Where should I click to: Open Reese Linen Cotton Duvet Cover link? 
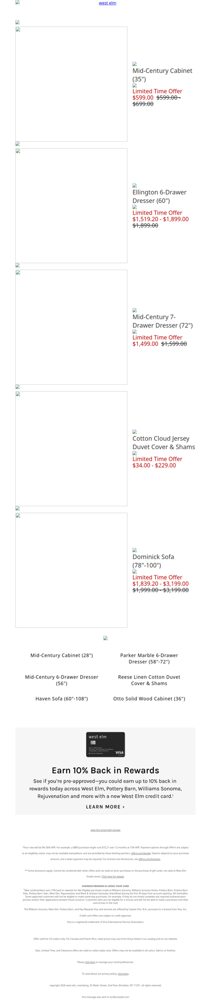(149, 680)
